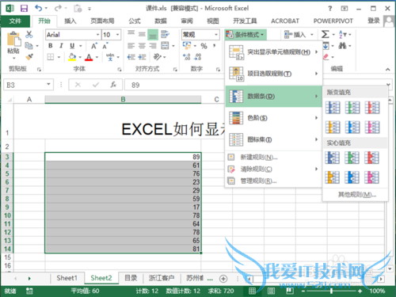
Task: Expand the Name Box dropdown for B3
Action: pyautogui.click(x=48, y=84)
